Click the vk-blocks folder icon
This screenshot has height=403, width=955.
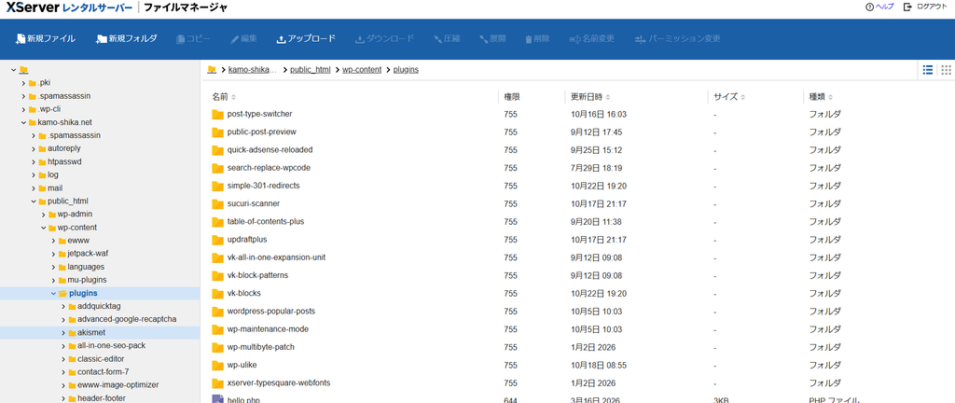click(218, 294)
